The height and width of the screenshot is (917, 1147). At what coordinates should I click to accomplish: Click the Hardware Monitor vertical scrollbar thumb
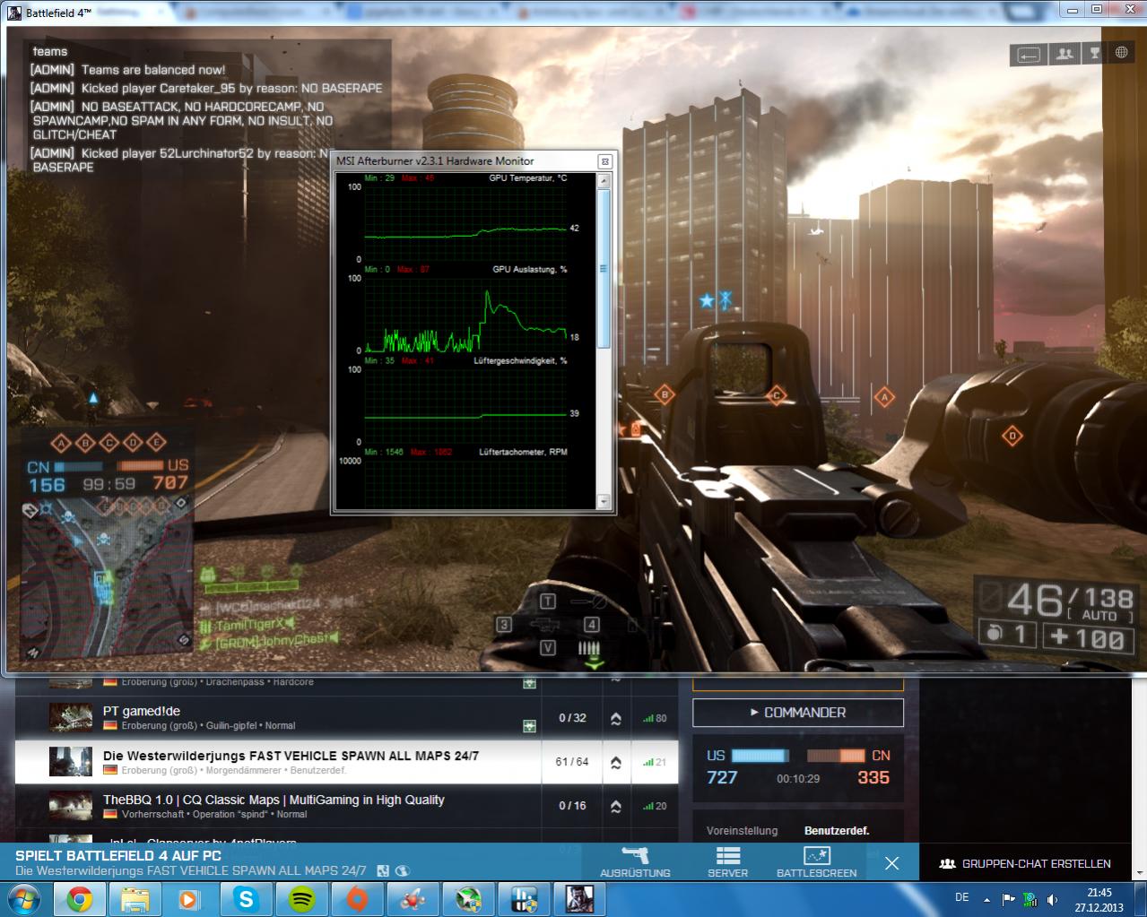tap(604, 269)
